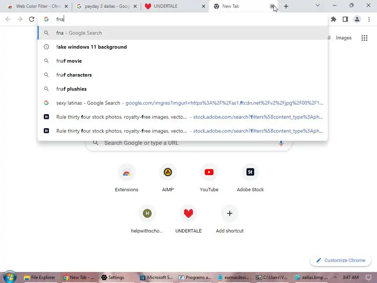Open the taskbar clock showing 3:47 AM

tap(350, 277)
